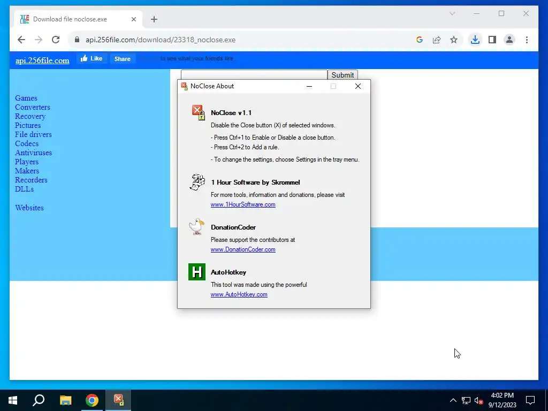Click the site lock icon in address bar
548x411 pixels.
pos(77,40)
